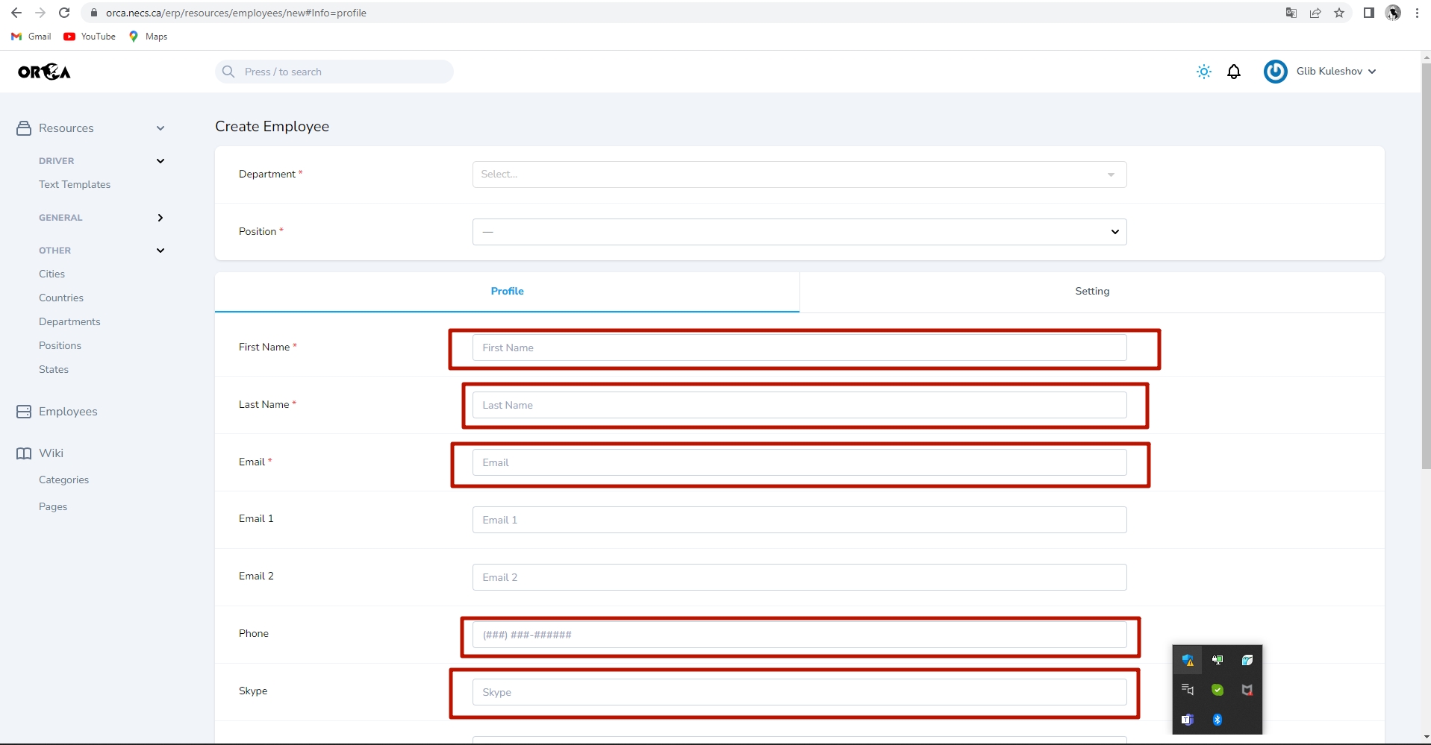Open Departments in sidebar
Image resolution: width=1431 pixels, height=745 pixels.
[x=69, y=321]
